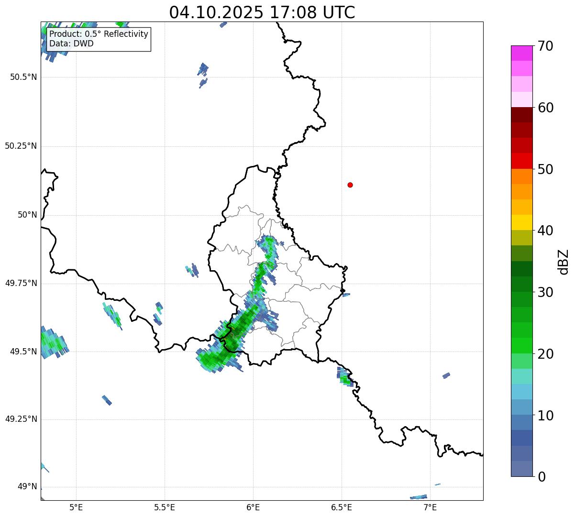Click the 6.5°E longitude label
Screen dimensions: 575x517
(x=342, y=507)
